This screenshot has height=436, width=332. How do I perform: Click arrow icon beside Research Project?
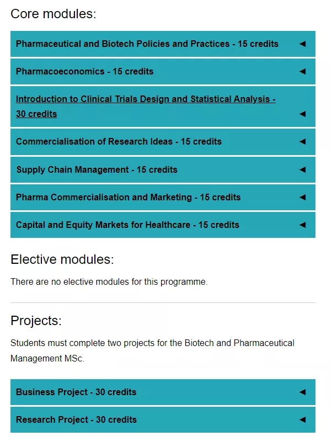pyautogui.click(x=303, y=419)
